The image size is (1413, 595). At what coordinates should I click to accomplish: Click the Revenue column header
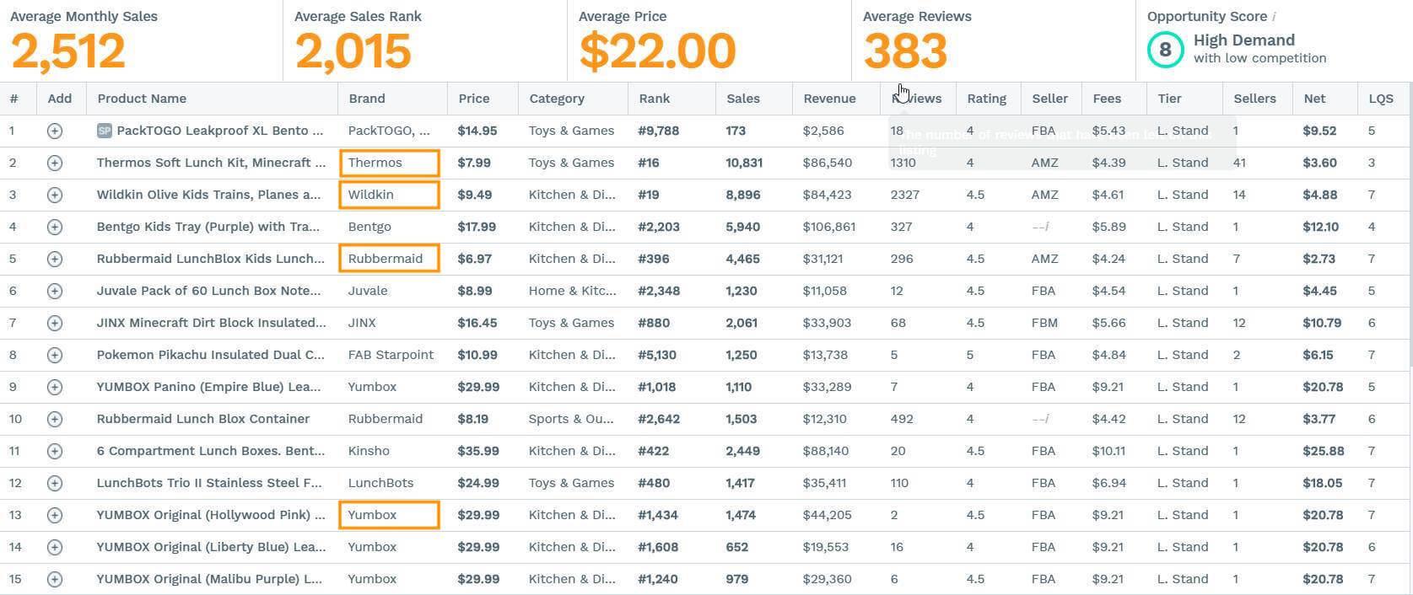click(x=829, y=99)
